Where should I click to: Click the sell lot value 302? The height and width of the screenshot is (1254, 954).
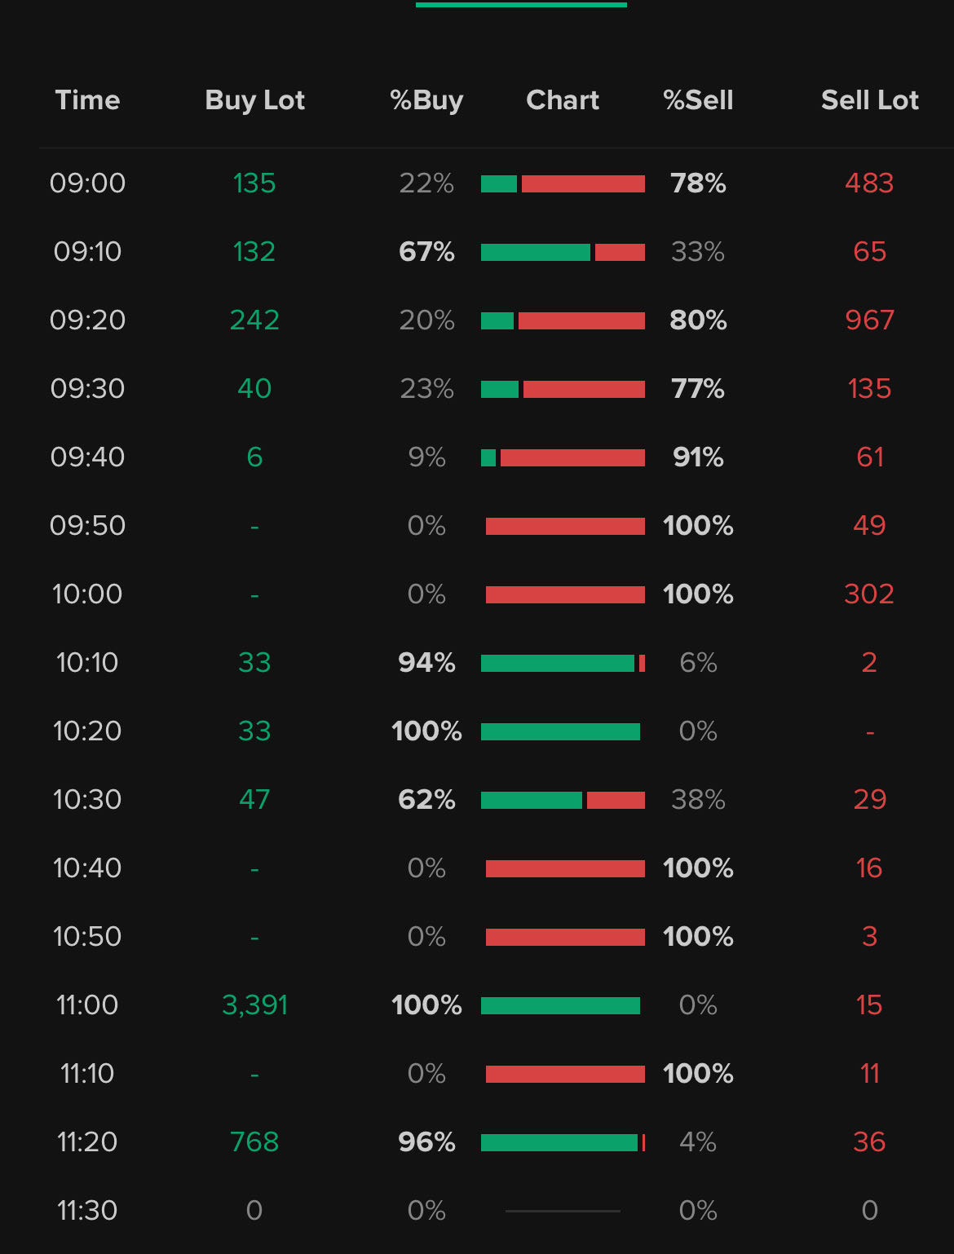869,594
